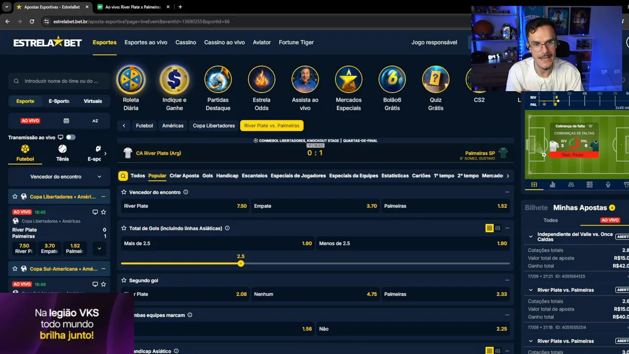The width and height of the screenshot is (629, 354).
Task: Favorite the Vencedor do encontro market
Action: point(124,192)
